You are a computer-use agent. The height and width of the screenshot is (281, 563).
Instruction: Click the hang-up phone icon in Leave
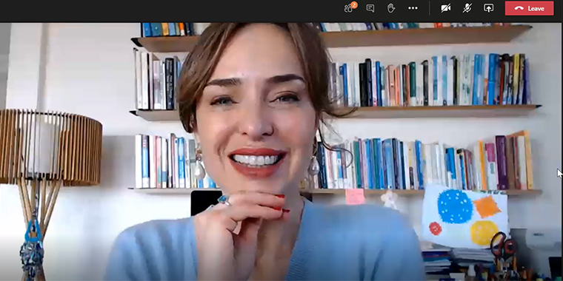(519, 8)
